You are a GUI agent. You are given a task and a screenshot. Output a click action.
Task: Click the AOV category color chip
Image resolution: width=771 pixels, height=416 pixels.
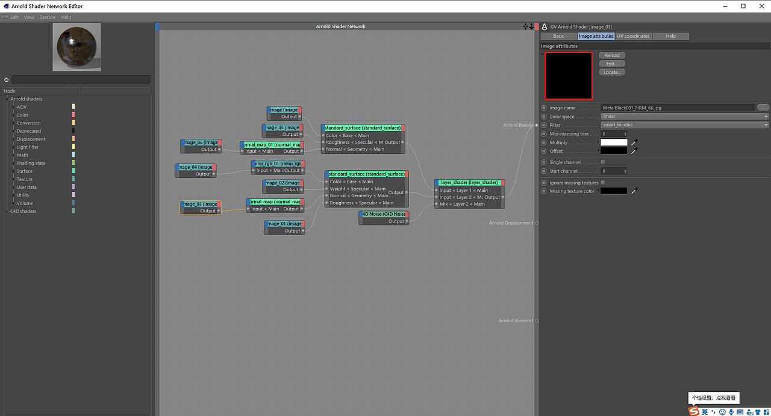[73, 107]
